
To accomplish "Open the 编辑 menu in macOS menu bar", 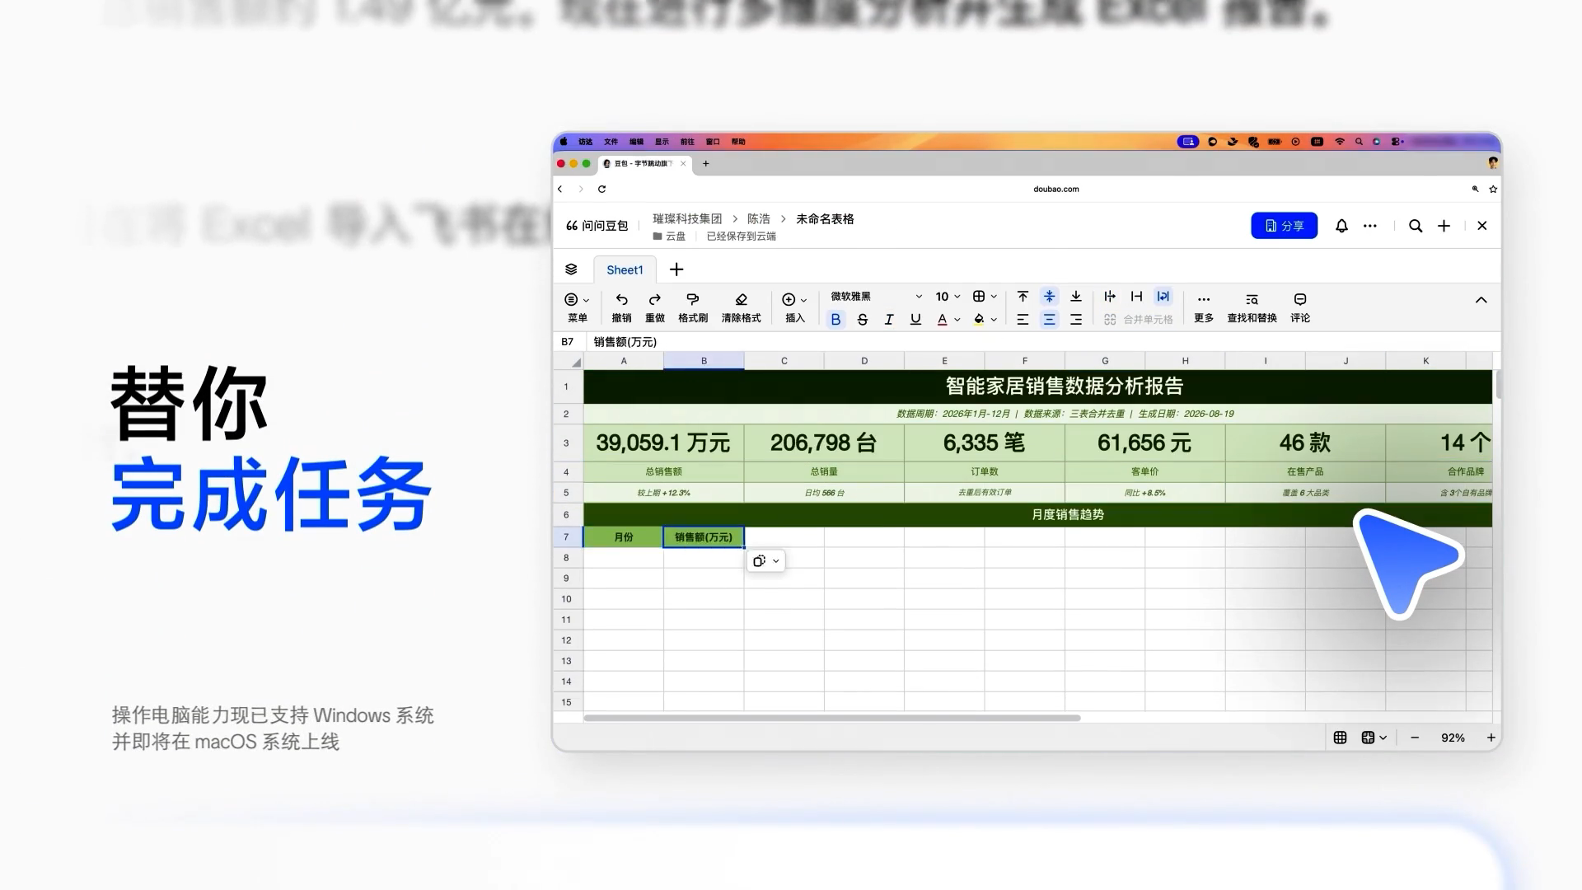I will [636, 142].
